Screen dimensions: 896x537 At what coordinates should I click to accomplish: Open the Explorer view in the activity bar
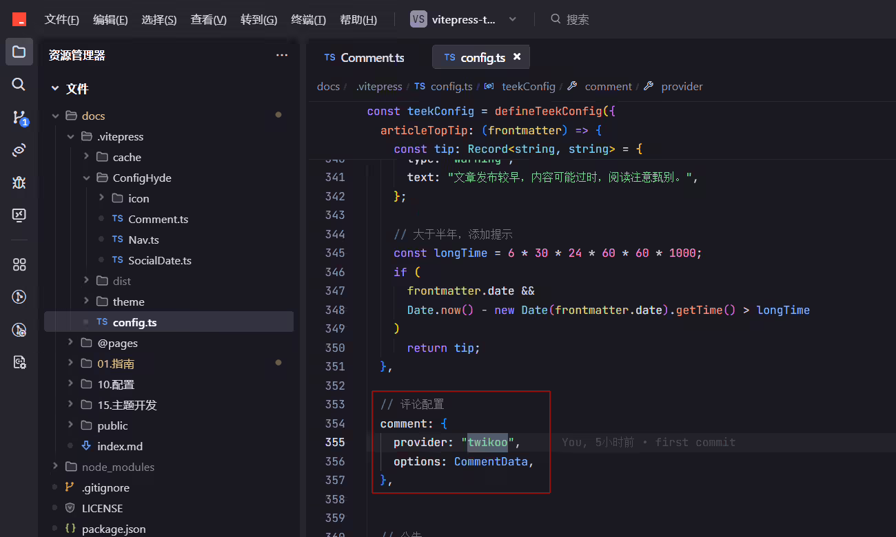point(19,52)
